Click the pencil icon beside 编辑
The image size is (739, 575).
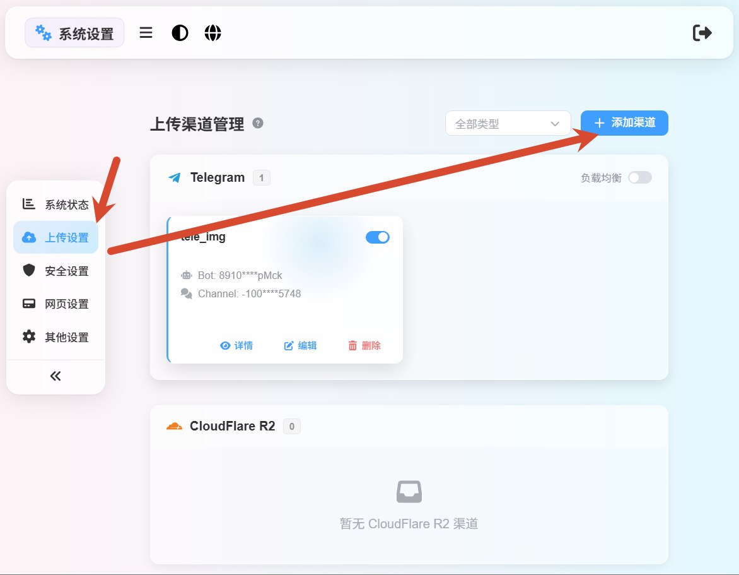coord(288,346)
